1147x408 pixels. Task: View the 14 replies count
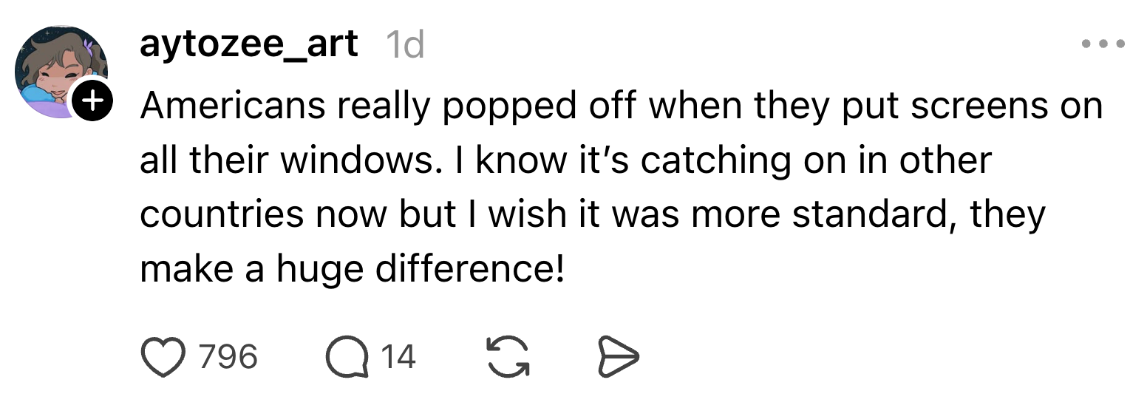(x=398, y=357)
